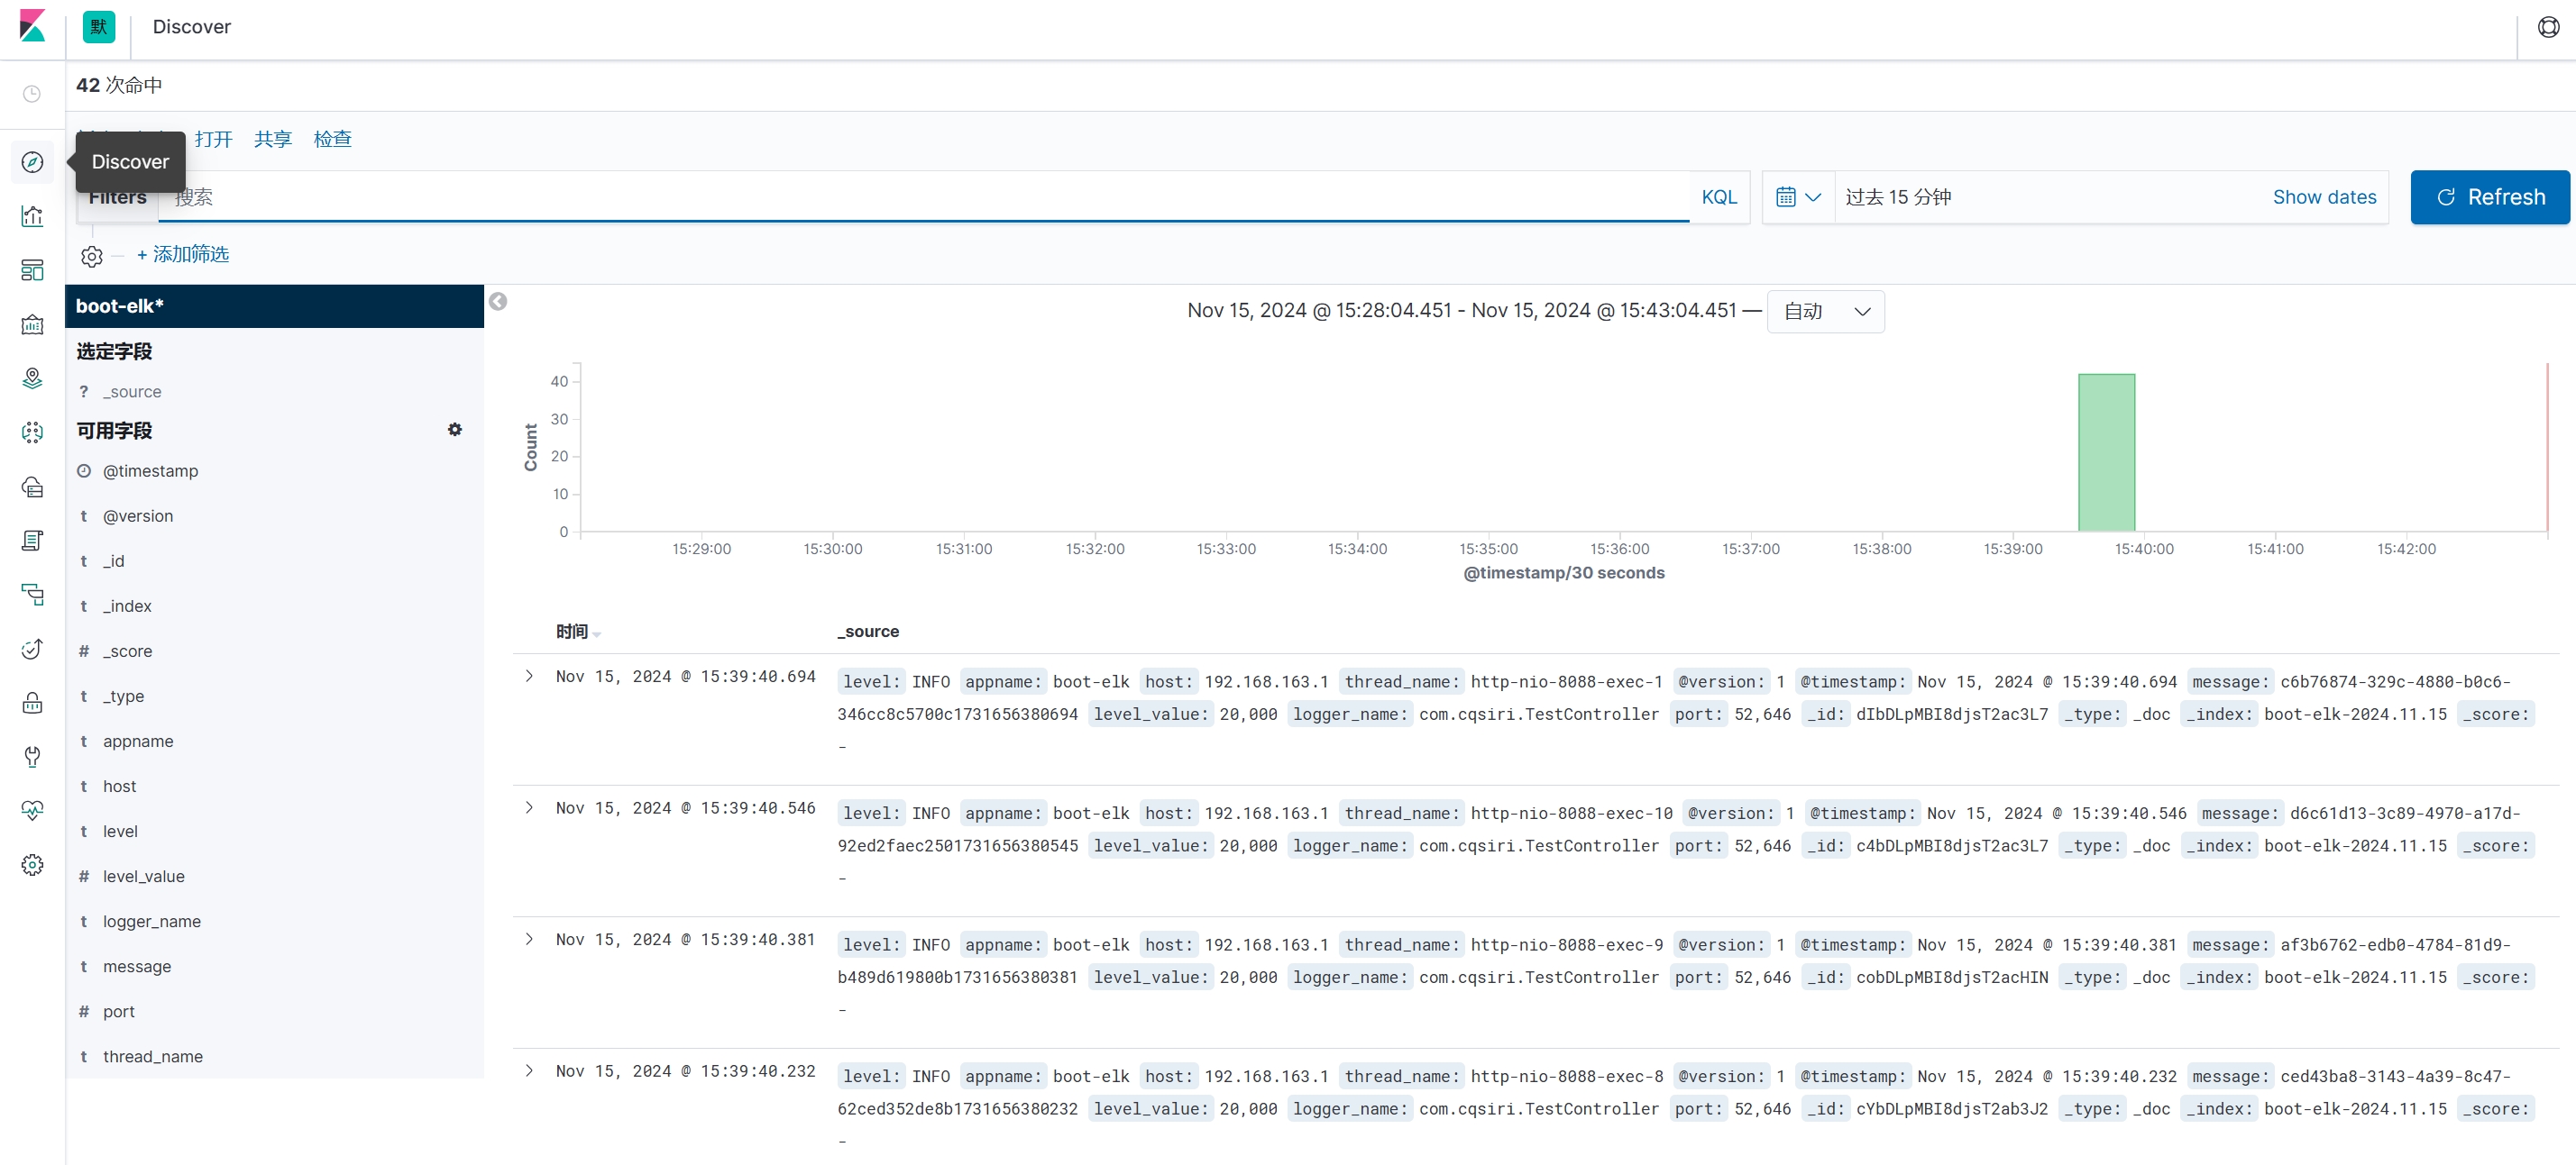Viewport: 2576px width, 1165px height.
Task: Click the Refresh button
Action: pyautogui.click(x=2489, y=196)
